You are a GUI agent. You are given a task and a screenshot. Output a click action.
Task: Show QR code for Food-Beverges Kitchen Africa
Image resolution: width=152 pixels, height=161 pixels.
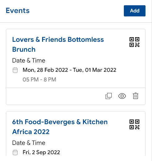(134, 124)
